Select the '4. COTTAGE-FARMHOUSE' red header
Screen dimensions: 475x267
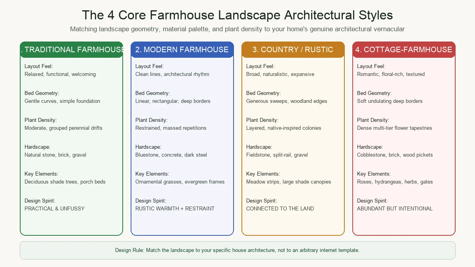pos(404,49)
